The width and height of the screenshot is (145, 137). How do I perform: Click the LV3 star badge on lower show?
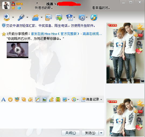coord(140,103)
